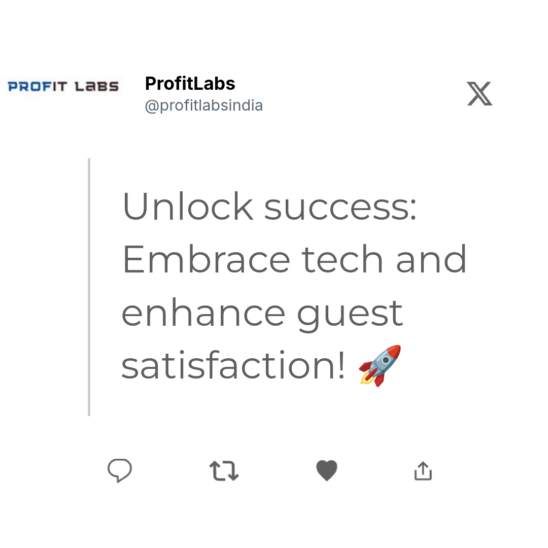This screenshot has height=548, width=548.
Task: Click the X logo in the header
Action: tap(480, 94)
